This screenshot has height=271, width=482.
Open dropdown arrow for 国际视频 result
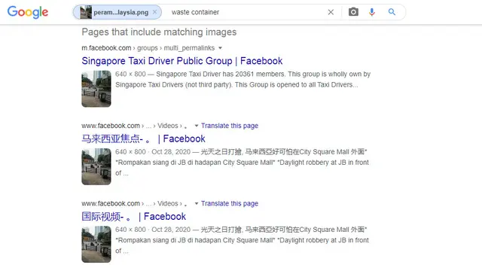(196, 204)
